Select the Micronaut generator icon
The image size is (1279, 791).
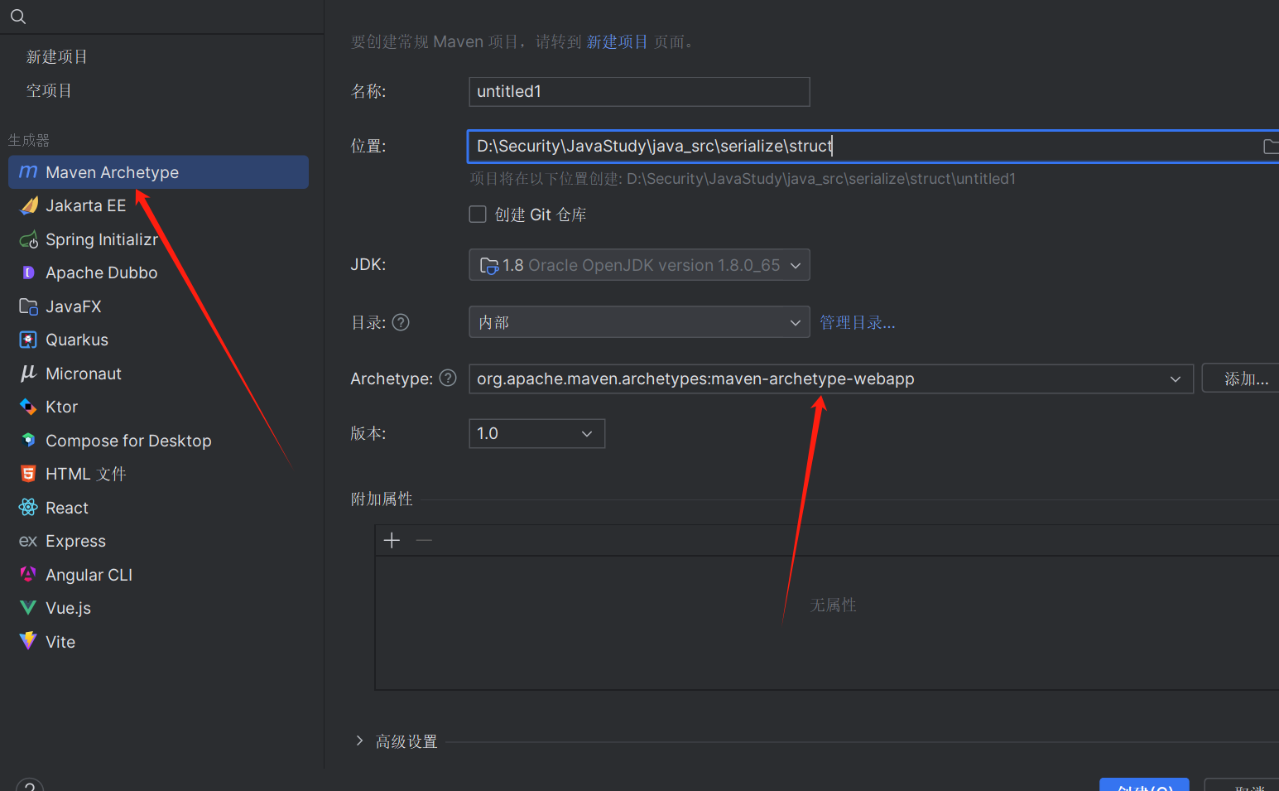(x=28, y=374)
